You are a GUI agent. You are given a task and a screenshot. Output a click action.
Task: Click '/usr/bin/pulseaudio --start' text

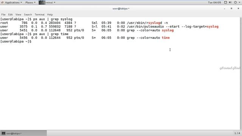[x=153, y=26]
